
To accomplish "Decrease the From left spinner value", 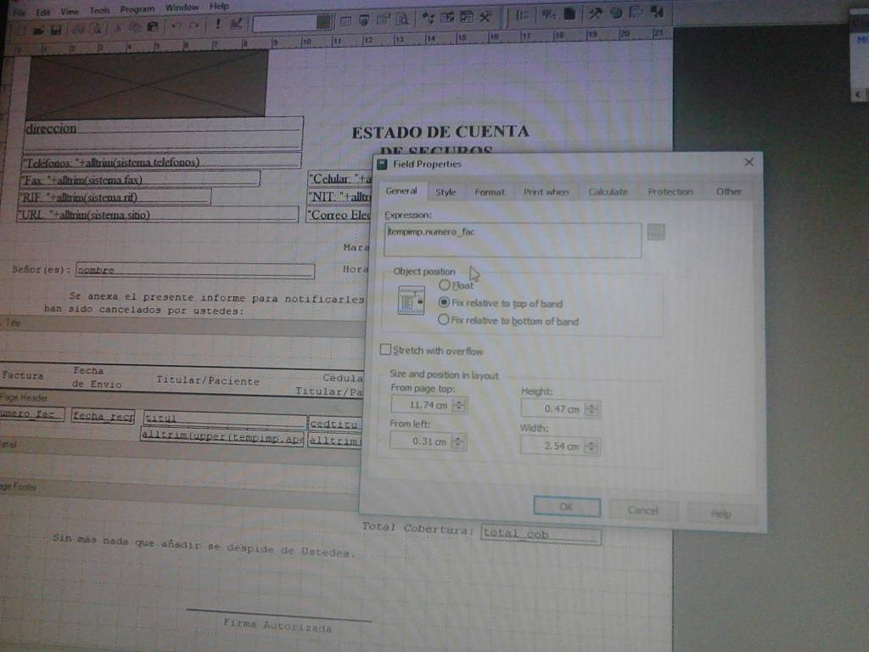I will [x=457, y=446].
